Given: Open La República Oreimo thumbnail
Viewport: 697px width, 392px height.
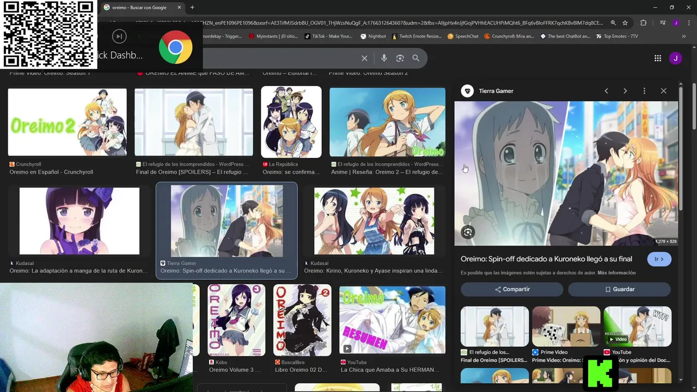Looking at the screenshot, I should [291, 122].
